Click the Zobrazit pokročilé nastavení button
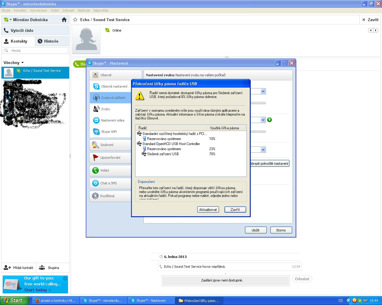This screenshot has width=382, height=305. point(269,163)
